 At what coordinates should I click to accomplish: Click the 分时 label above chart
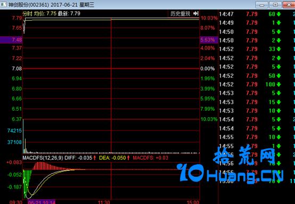click(x=28, y=13)
